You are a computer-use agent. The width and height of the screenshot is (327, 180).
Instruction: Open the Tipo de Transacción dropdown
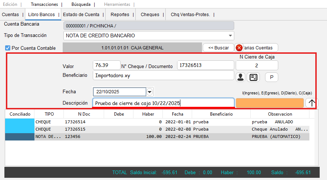(x=230, y=35)
